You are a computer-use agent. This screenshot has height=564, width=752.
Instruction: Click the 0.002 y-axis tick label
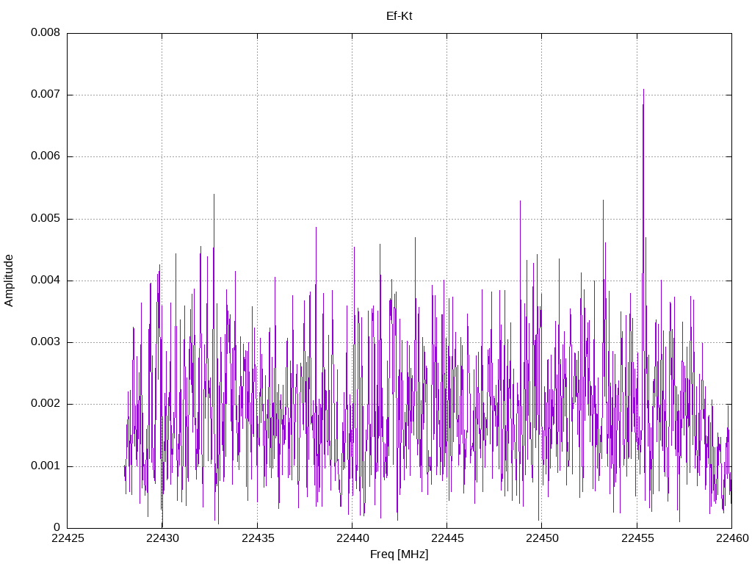tap(46, 405)
